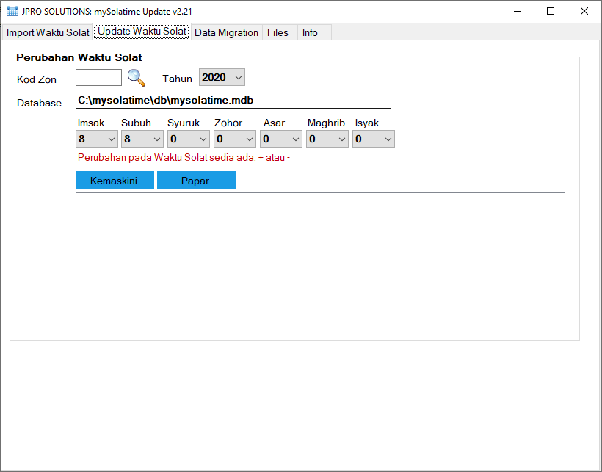Click the Kemaskini button
602x472 pixels.
[115, 181]
